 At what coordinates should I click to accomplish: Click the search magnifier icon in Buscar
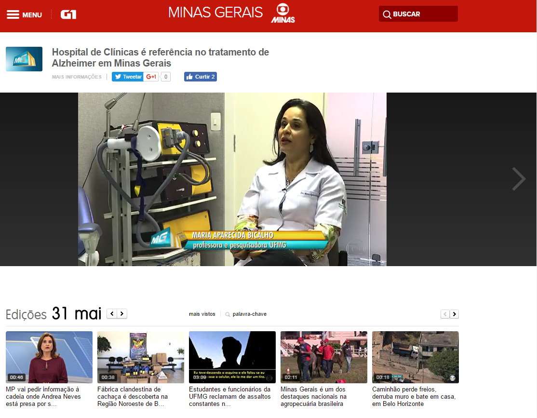point(387,14)
